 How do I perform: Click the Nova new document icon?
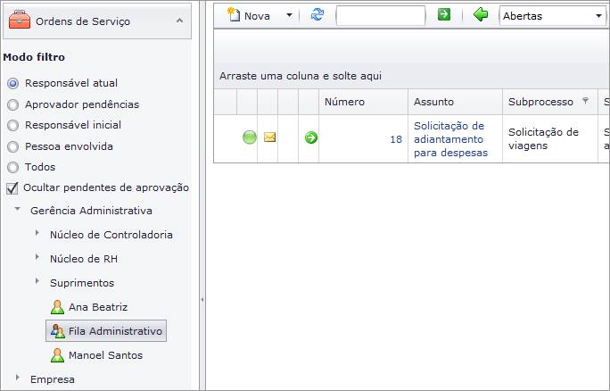[234, 14]
